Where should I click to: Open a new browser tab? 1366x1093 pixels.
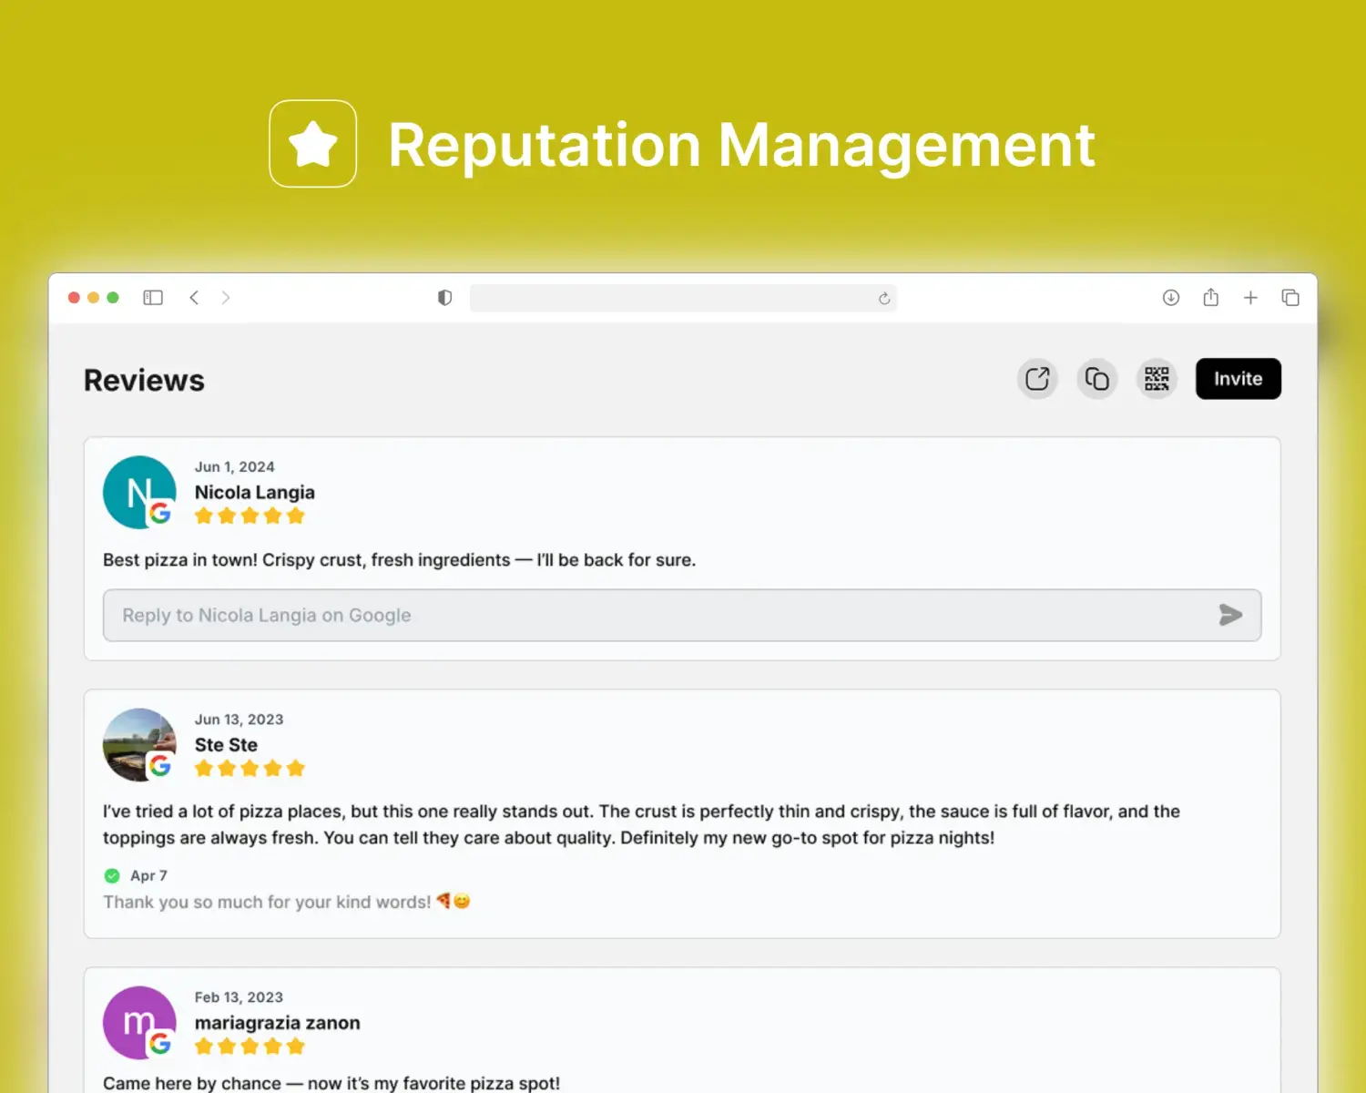click(x=1250, y=298)
